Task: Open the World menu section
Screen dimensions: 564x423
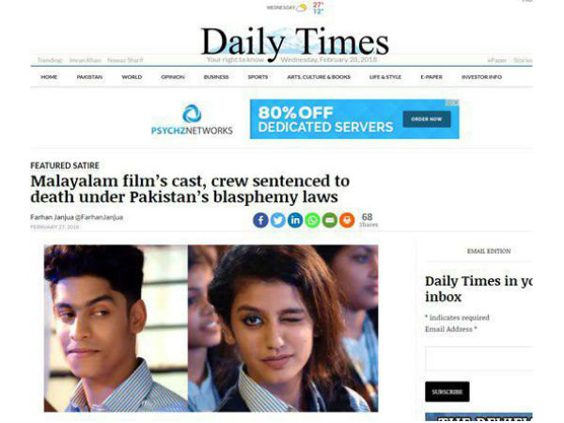Action: [x=132, y=77]
